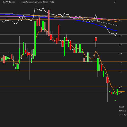
Task: Click the price label 39
Action: pos(120,87)
